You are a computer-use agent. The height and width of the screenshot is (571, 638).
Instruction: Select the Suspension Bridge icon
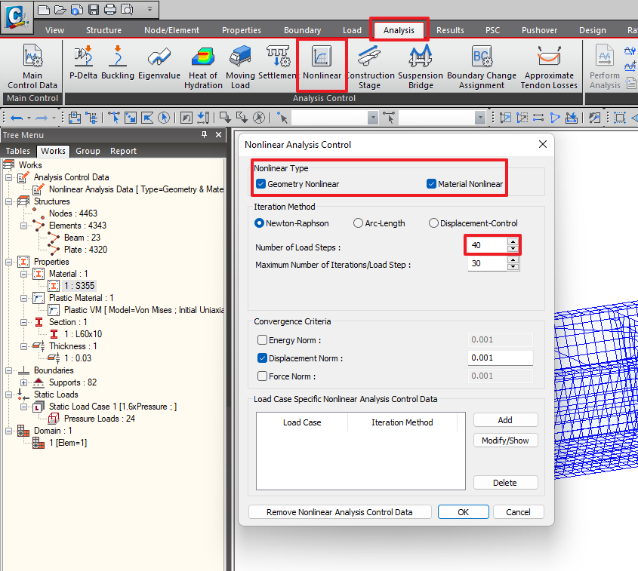(420, 57)
